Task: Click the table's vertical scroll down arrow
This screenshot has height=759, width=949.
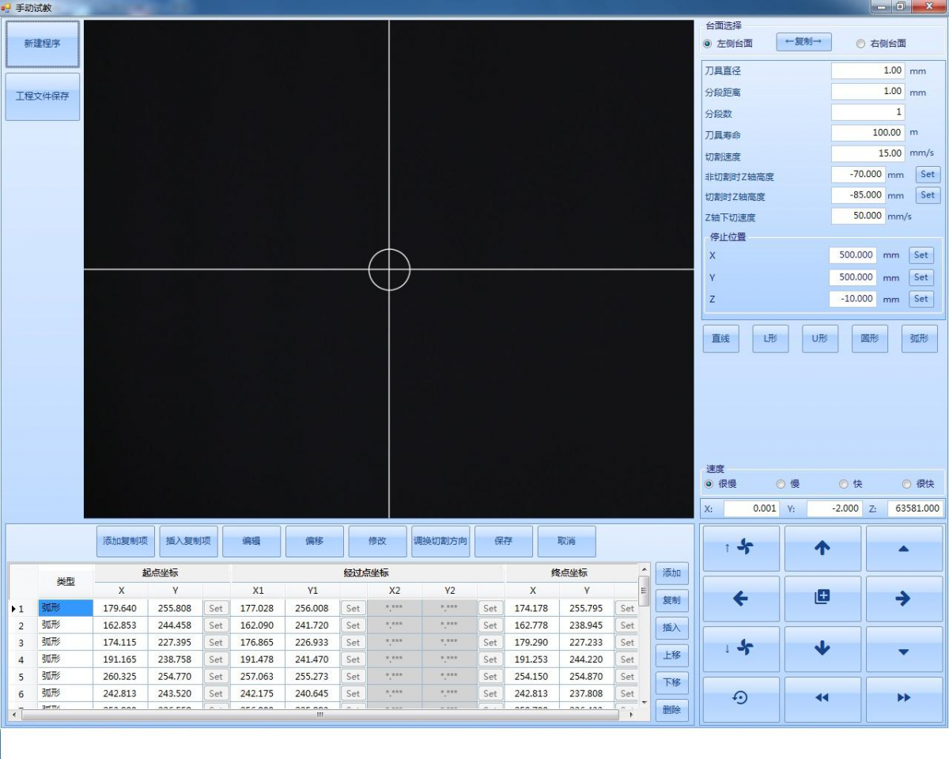Action: [643, 703]
